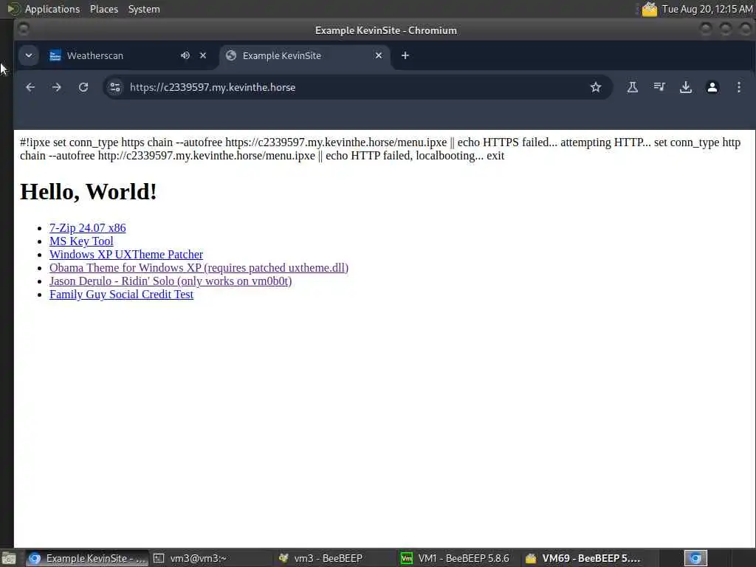The image size is (756, 567).
Task: Open the 7-Zip 24.07 x86 link
Action: click(x=88, y=228)
